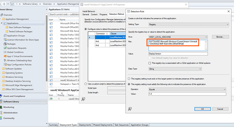Open Hive dropdown showing HKEY_LOCAL_MACHINE
The width and height of the screenshot is (234, 127).
click(x=178, y=37)
